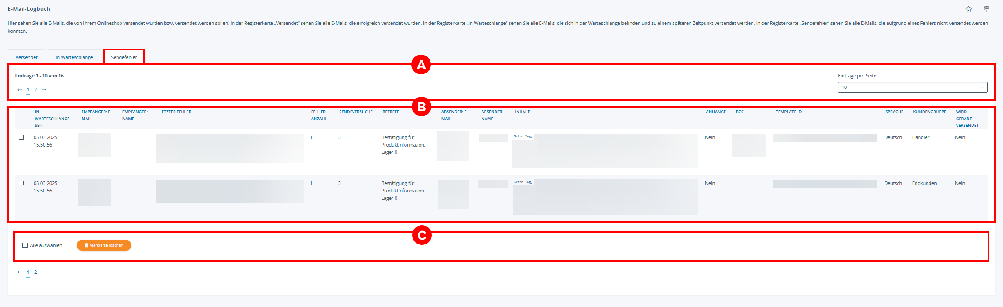
Task: Go to next page using top arrow
Action: pos(44,90)
